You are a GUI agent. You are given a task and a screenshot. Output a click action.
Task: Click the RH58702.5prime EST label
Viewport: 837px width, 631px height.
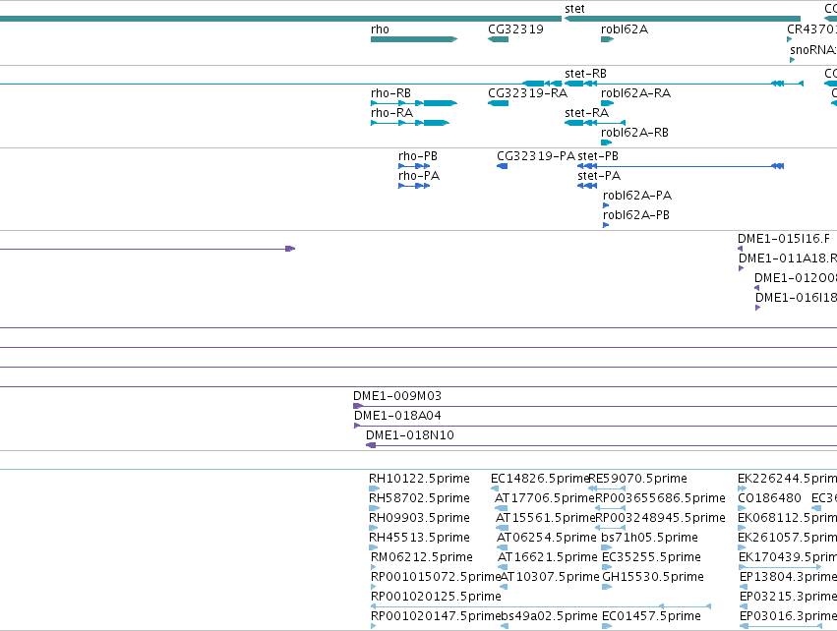click(x=419, y=498)
